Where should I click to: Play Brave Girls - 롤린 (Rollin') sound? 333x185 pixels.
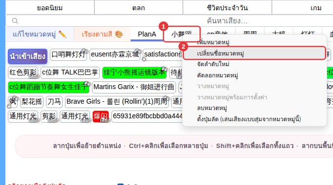click(x=117, y=102)
